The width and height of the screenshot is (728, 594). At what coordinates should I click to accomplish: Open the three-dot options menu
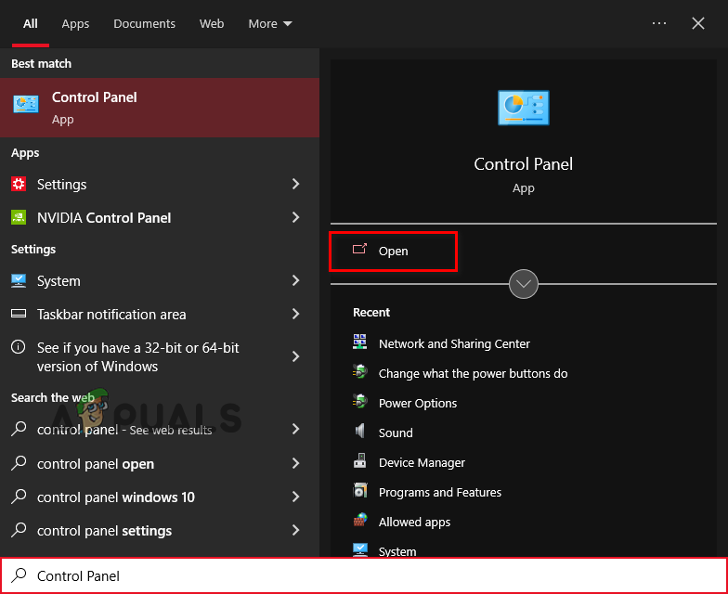(x=659, y=23)
